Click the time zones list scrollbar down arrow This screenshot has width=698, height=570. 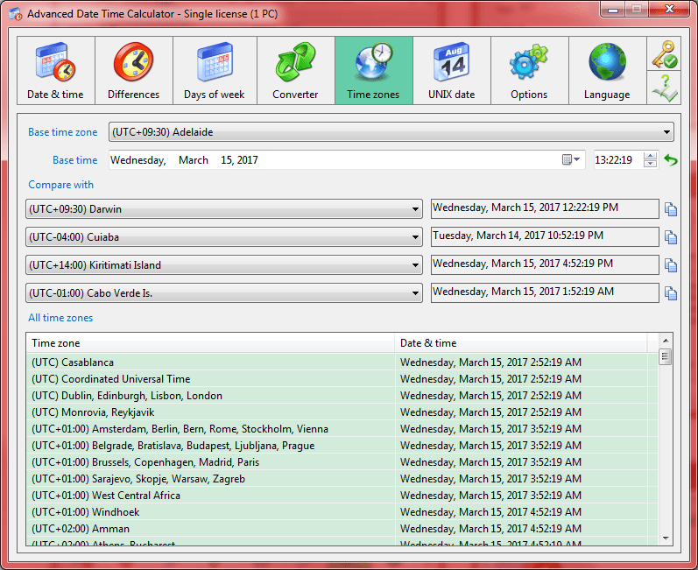click(x=666, y=538)
